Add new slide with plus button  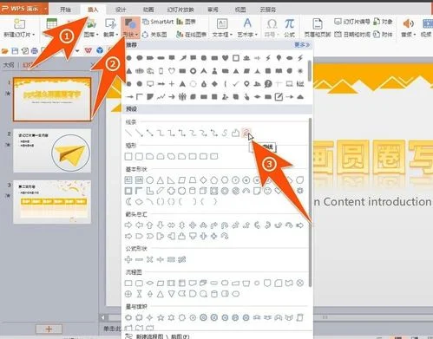click(x=49, y=329)
